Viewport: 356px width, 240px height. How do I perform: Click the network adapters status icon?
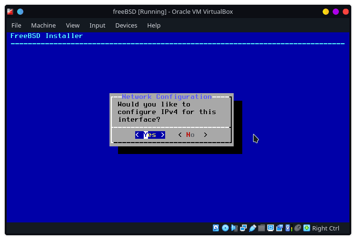click(x=243, y=228)
